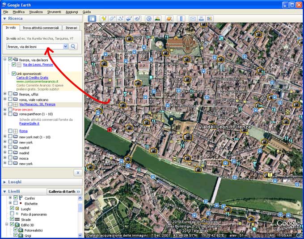Collapse the Edifici 3D layer node
304x239 pixels.
pyautogui.click(x=7, y=224)
